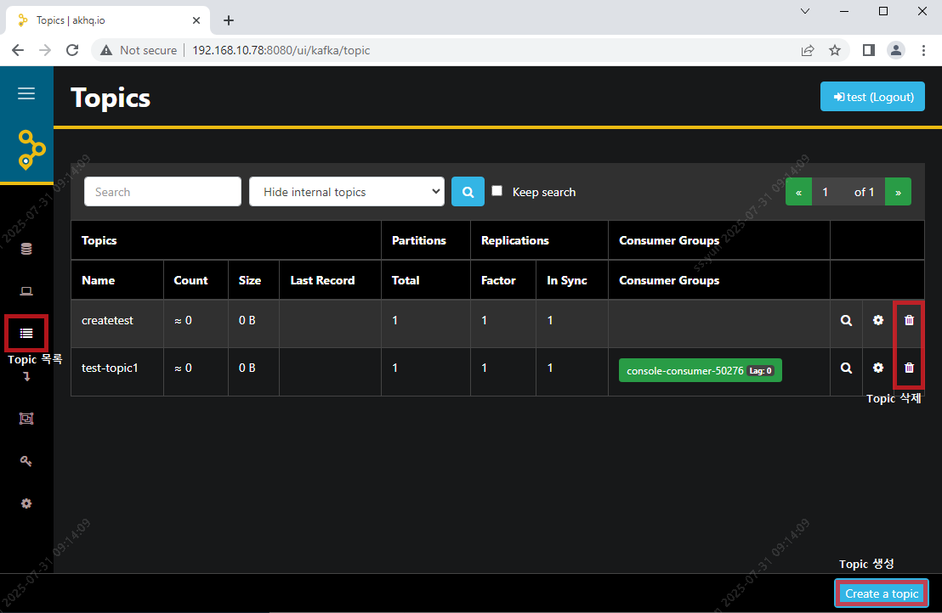Click the topic Search input field
Screen dimensions: 942x613
click(x=162, y=192)
